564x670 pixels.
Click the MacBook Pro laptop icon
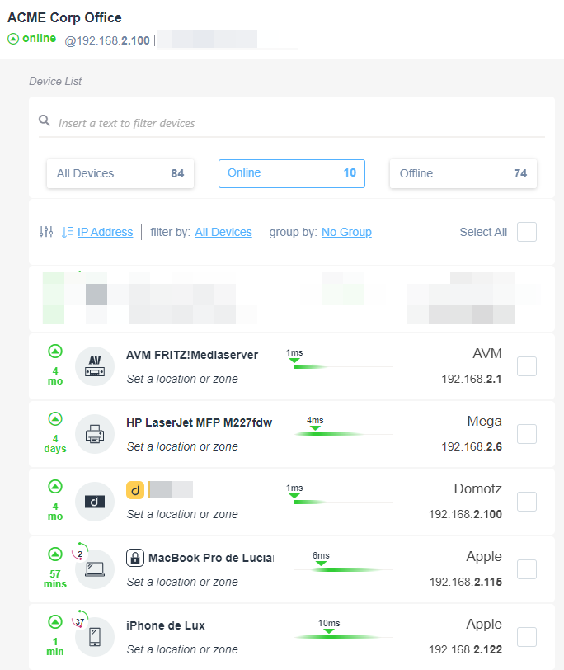click(95, 569)
